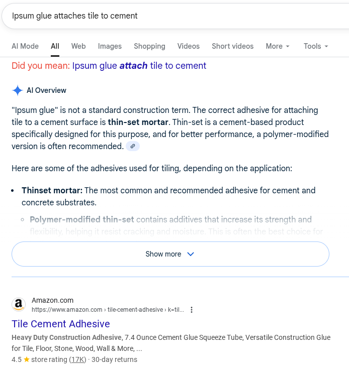The width and height of the screenshot is (349, 371).
Task: Click the star rating icon
Action: 27,359
